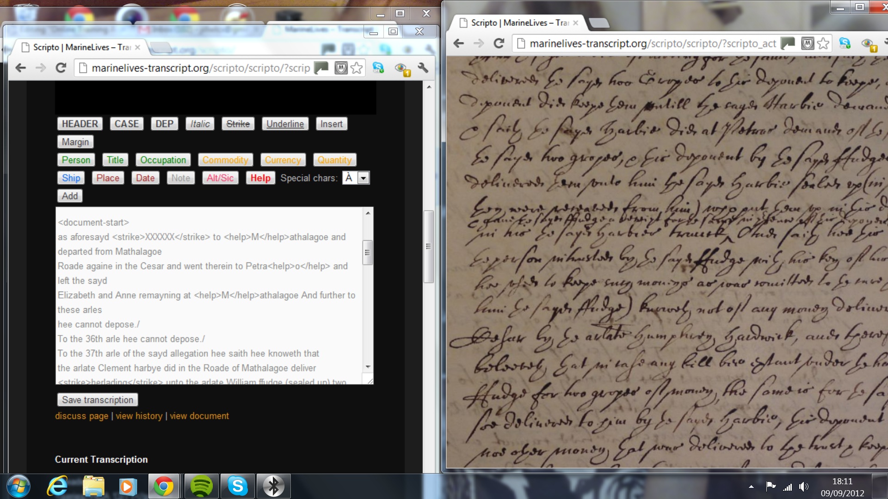The width and height of the screenshot is (888, 499).
Task: Show hidden system tray icons
Action: click(x=751, y=487)
